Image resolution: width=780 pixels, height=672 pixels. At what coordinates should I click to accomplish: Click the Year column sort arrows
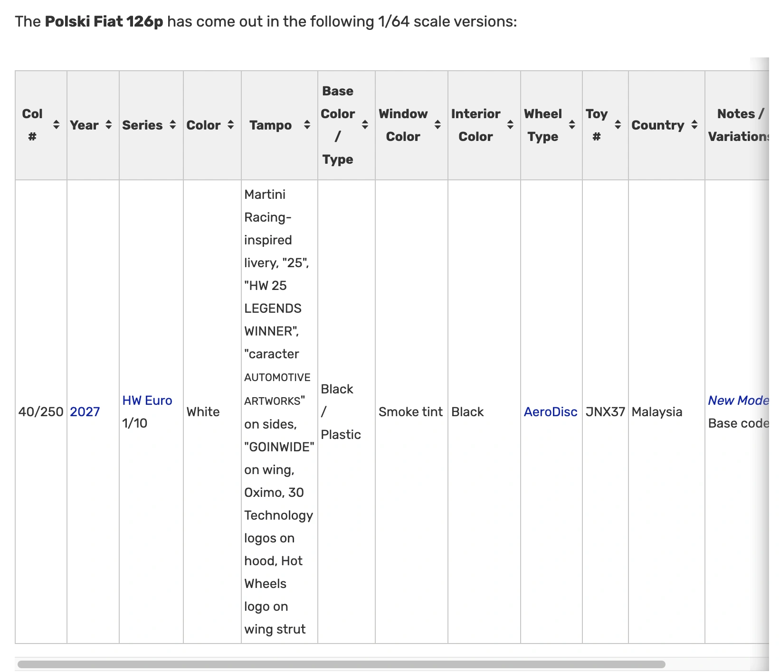click(x=109, y=125)
